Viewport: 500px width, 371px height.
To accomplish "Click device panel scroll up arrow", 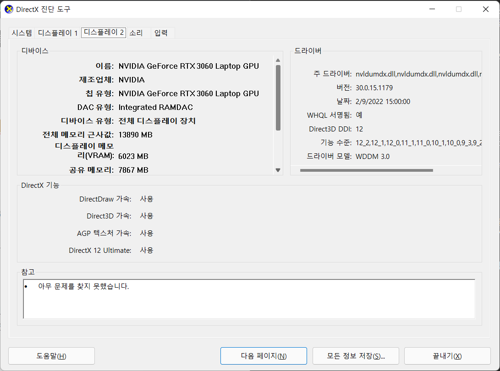I will click(278, 60).
